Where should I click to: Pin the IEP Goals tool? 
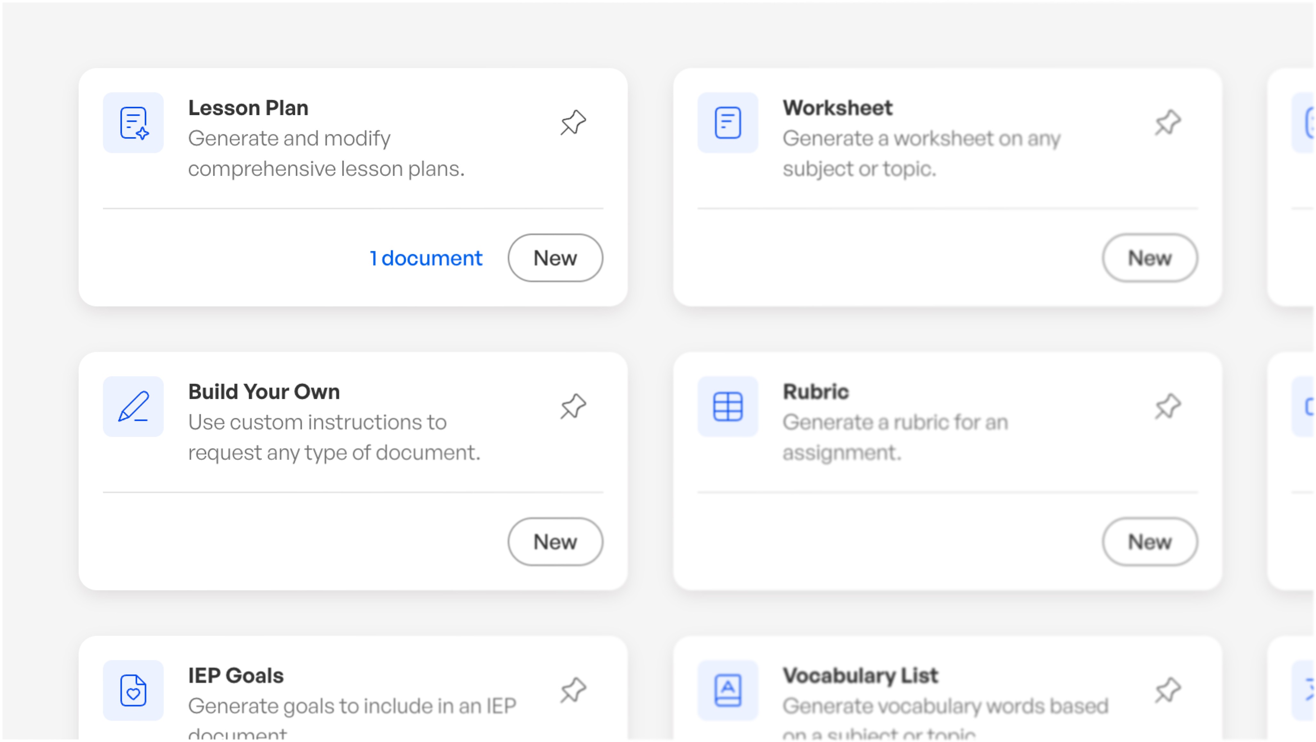[x=573, y=690]
